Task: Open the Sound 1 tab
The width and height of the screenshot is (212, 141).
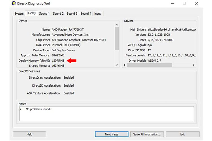Action: pos(44,14)
